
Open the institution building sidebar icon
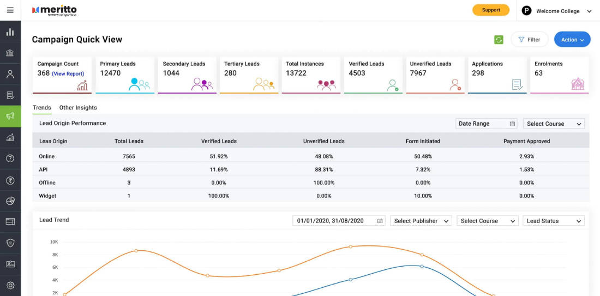(x=10, y=53)
